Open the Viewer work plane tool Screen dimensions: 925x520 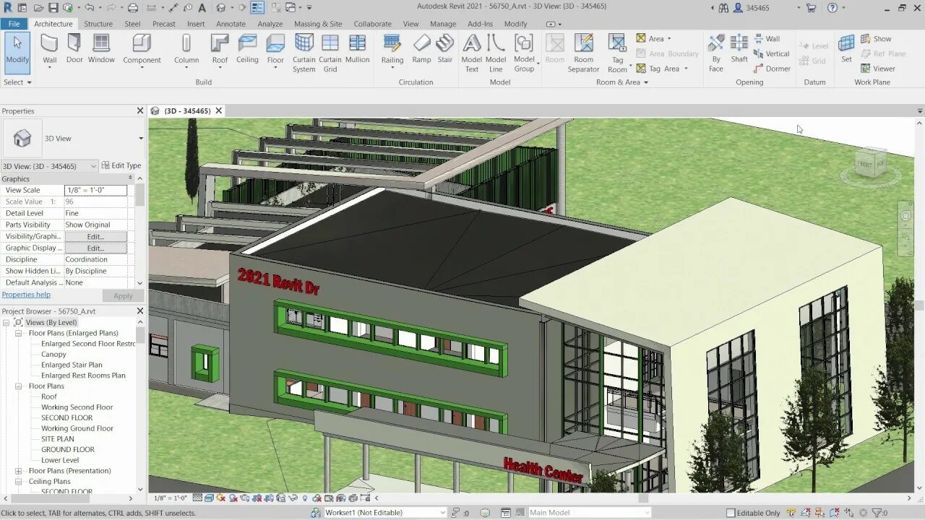click(877, 69)
